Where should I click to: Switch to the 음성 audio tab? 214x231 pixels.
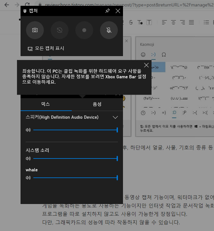point(97,104)
